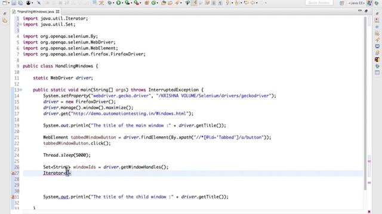Click the Last Edit Location icon

[x=247, y=2]
